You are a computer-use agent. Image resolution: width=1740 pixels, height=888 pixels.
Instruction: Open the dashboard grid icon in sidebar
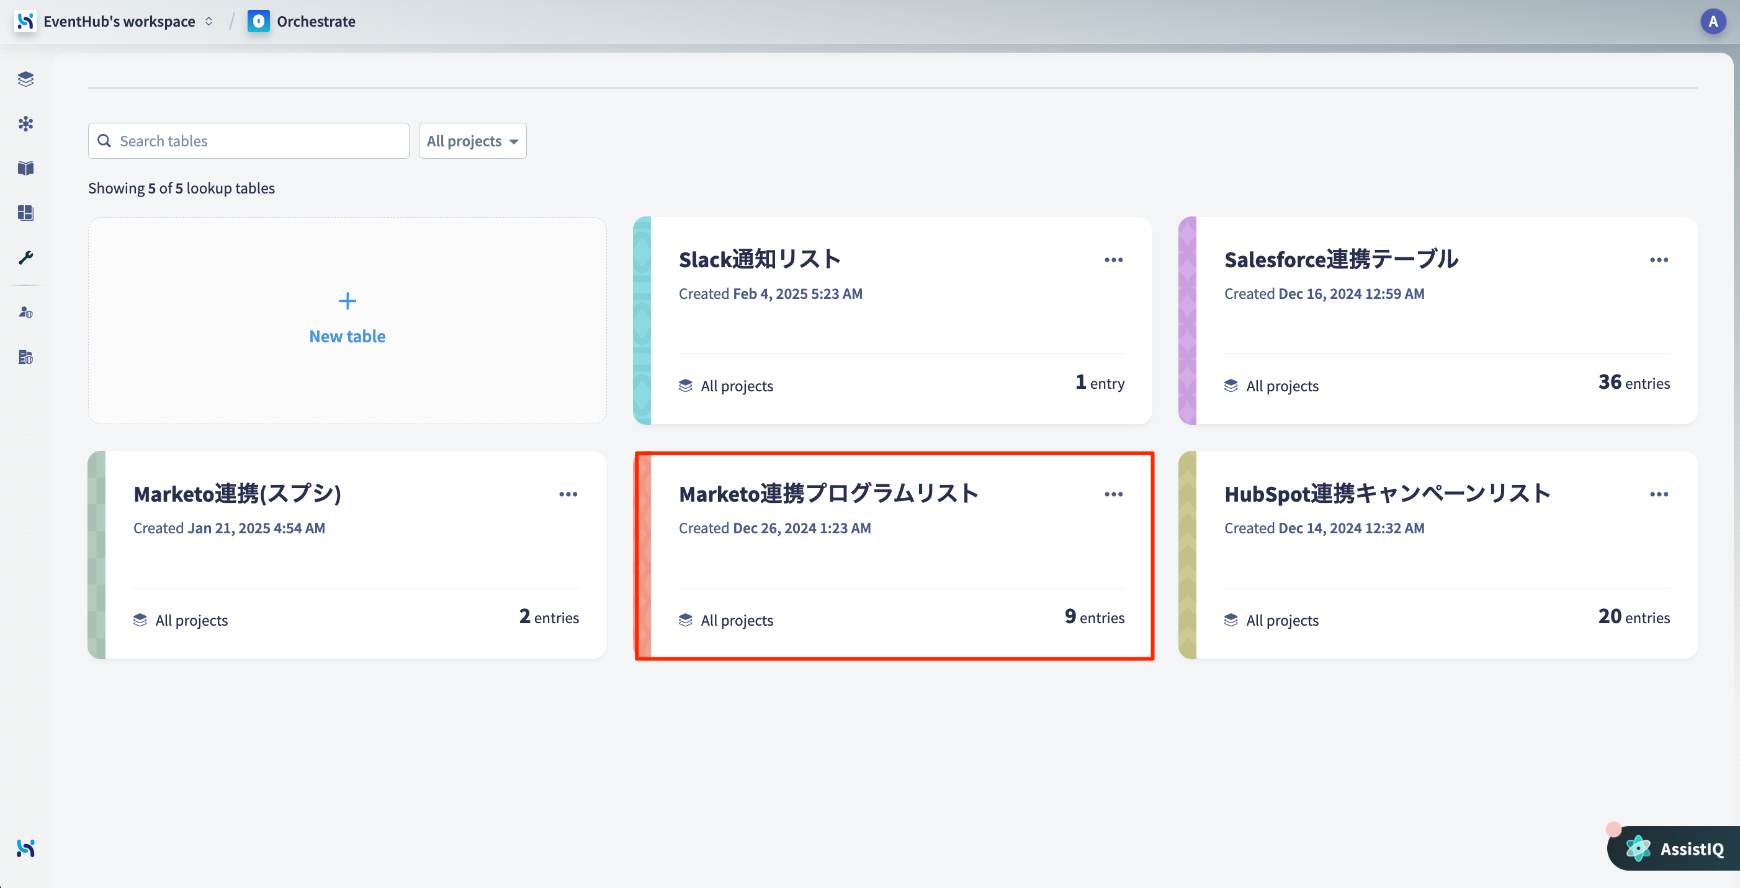tap(25, 213)
